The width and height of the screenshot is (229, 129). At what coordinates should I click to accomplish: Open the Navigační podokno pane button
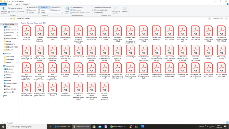point(4,10)
